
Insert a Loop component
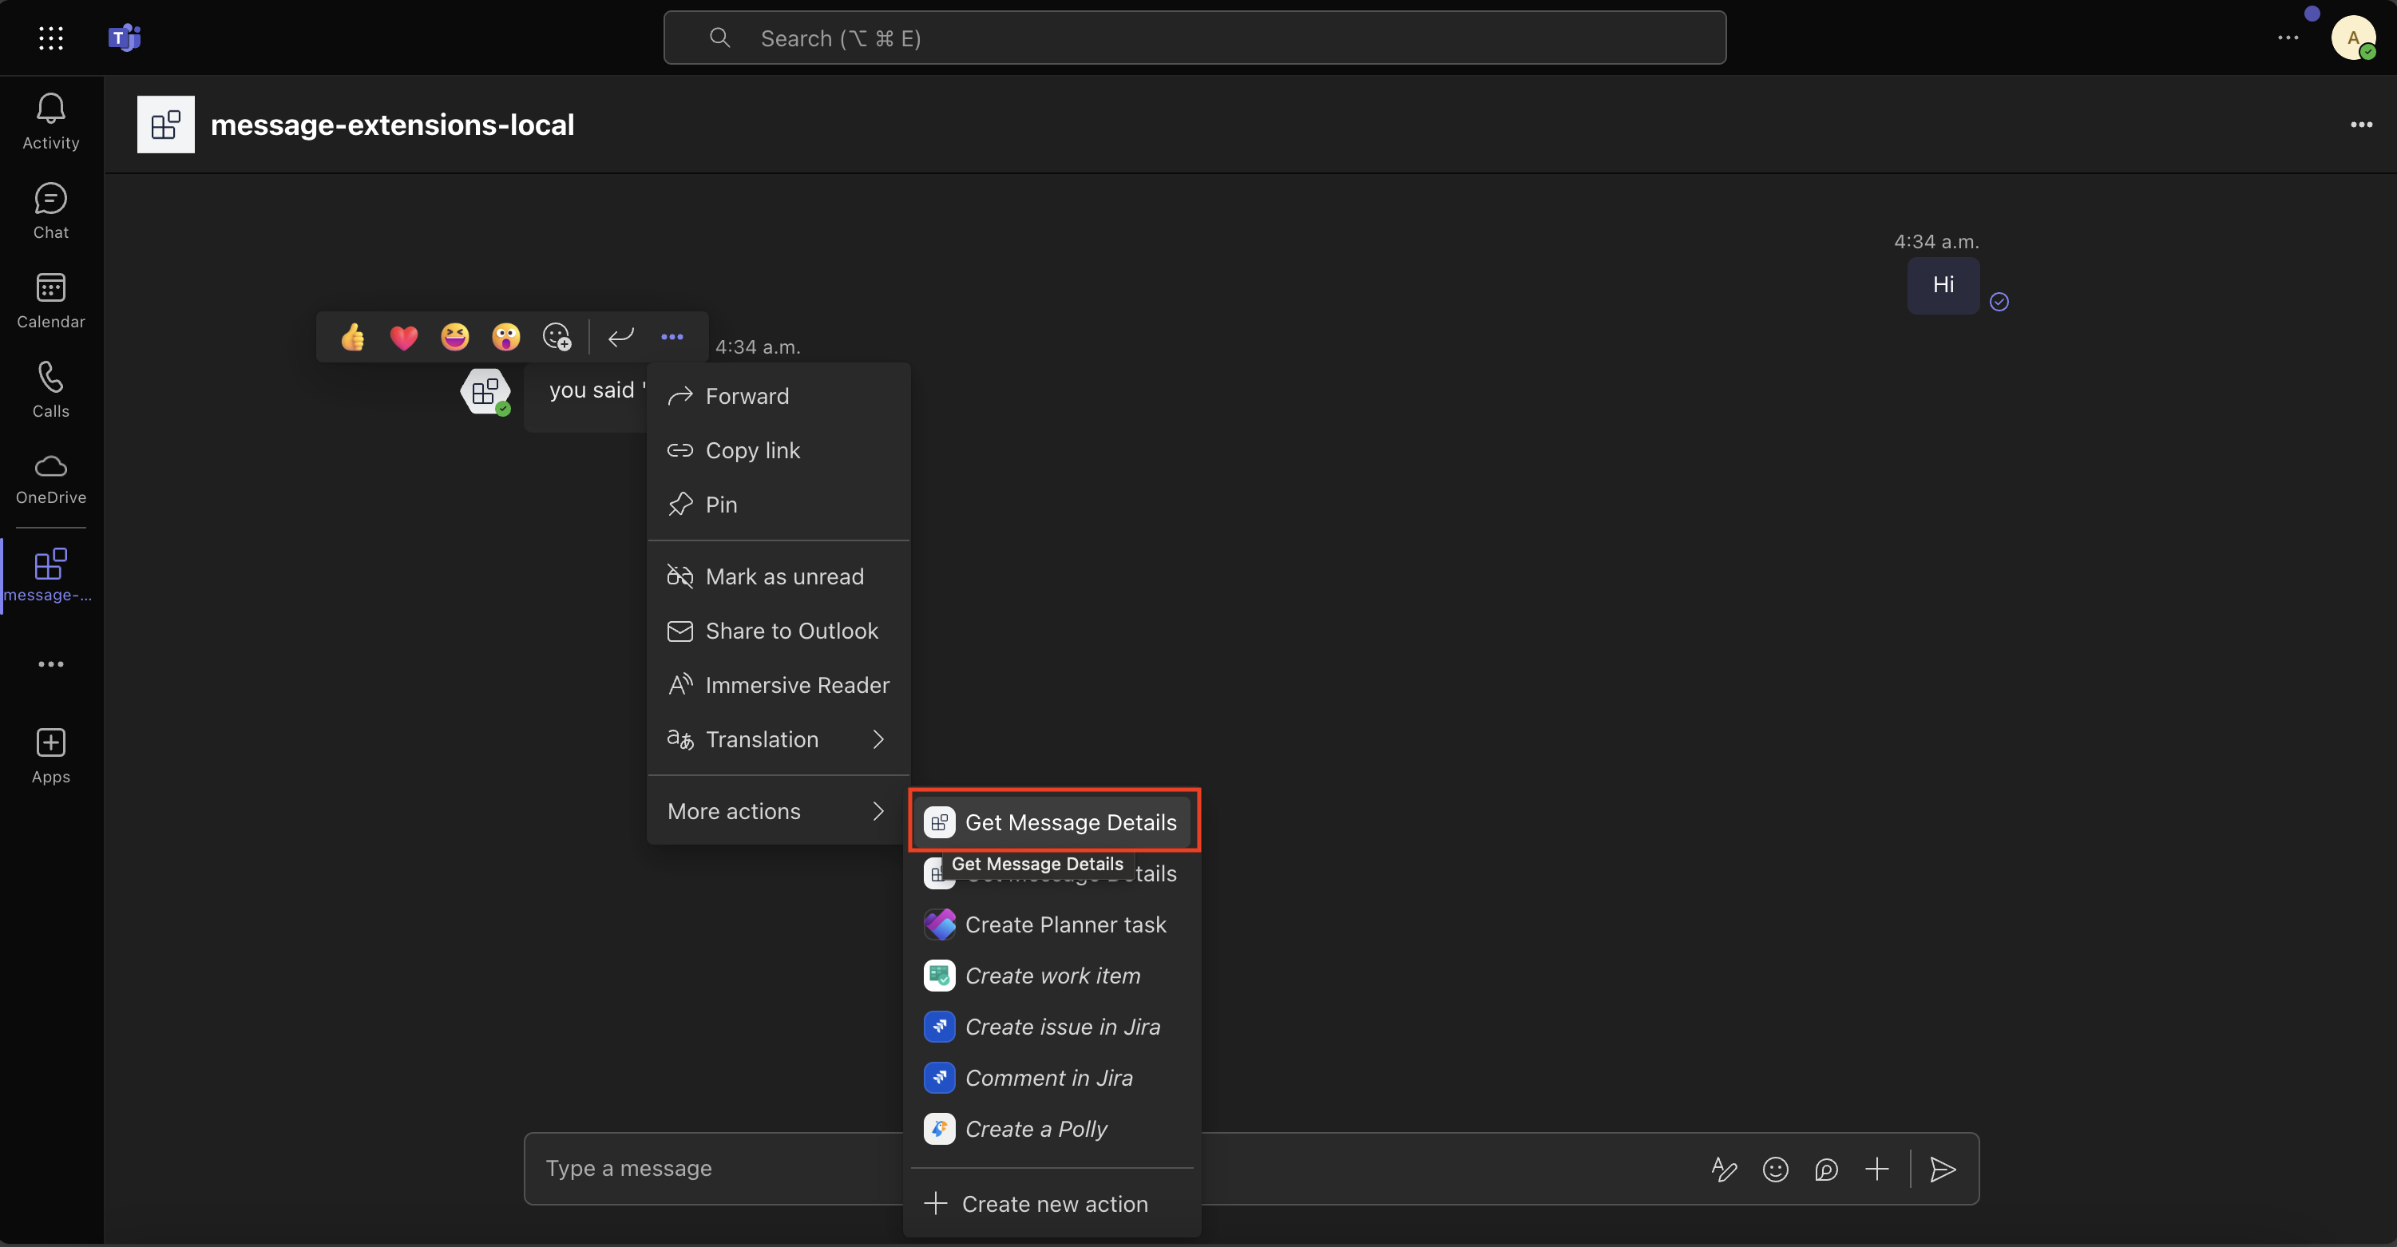pos(1827,1170)
